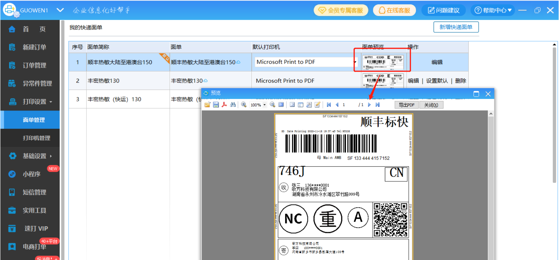Click 设置默认 link for 丰密热敏130
This screenshot has height=260, width=559.
click(437, 81)
